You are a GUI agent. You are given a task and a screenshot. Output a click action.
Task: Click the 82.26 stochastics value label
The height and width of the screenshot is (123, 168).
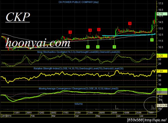tap(162, 56)
